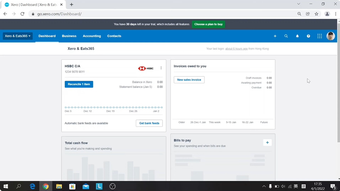Select the Dashboard tab

(47, 36)
